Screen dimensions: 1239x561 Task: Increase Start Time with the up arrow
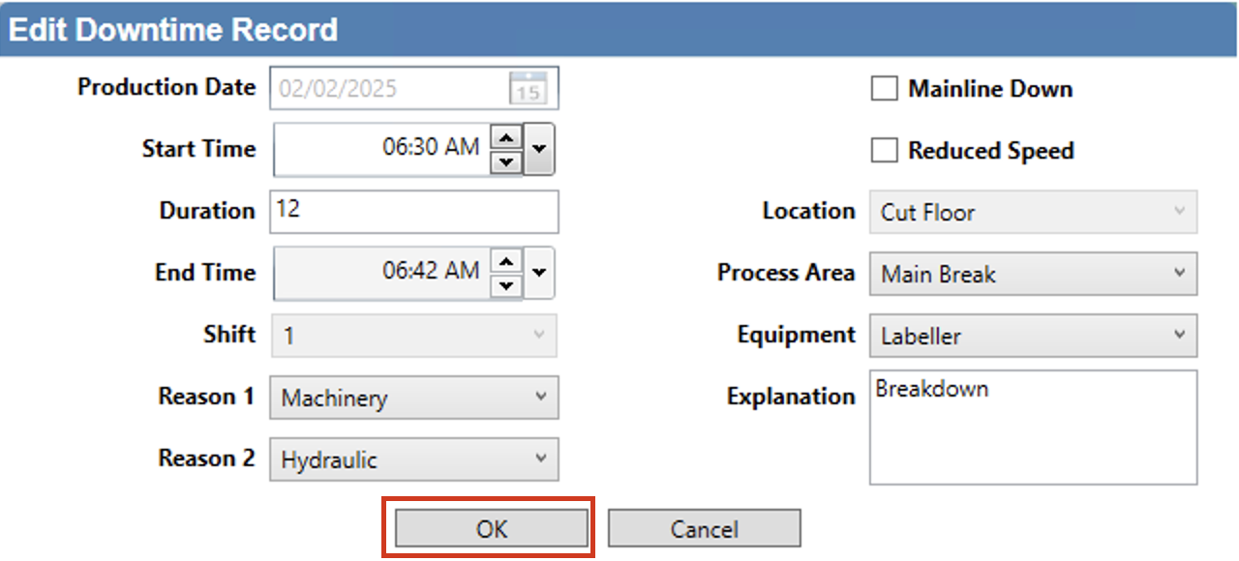pyautogui.click(x=505, y=138)
